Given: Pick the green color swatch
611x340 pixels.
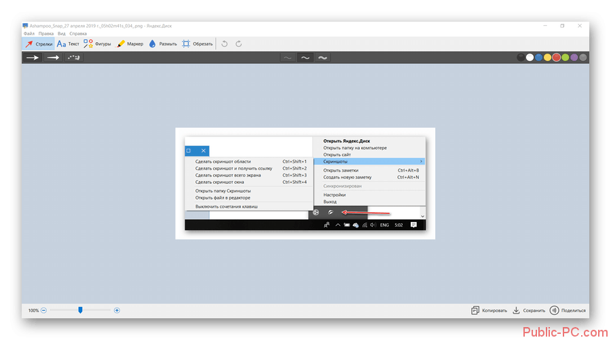Looking at the screenshot, I should click(x=566, y=58).
